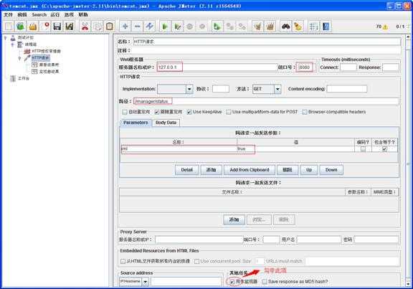Click Start no pauses icon
This screenshot has height=289, width=413.
[178, 27]
